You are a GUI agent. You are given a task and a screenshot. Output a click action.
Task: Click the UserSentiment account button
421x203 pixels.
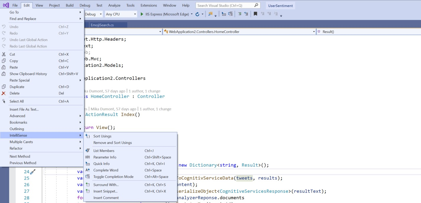(x=280, y=5)
